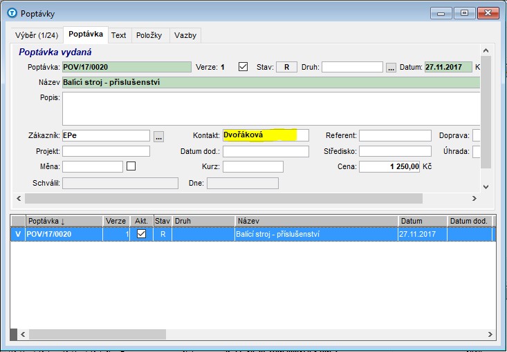Click grid horizontal scroll right arrow
Screen dimensions: 507x352
pyautogui.click(x=490, y=334)
